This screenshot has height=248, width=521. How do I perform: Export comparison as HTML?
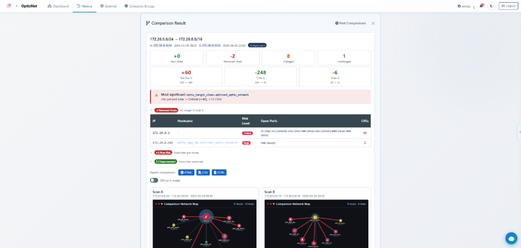coord(186,172)
